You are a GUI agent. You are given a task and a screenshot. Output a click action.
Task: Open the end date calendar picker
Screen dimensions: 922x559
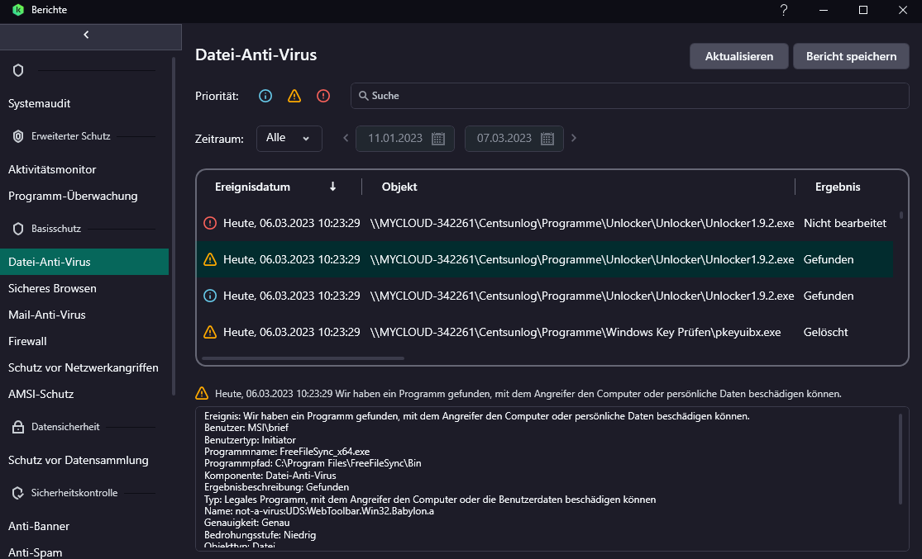547,139
